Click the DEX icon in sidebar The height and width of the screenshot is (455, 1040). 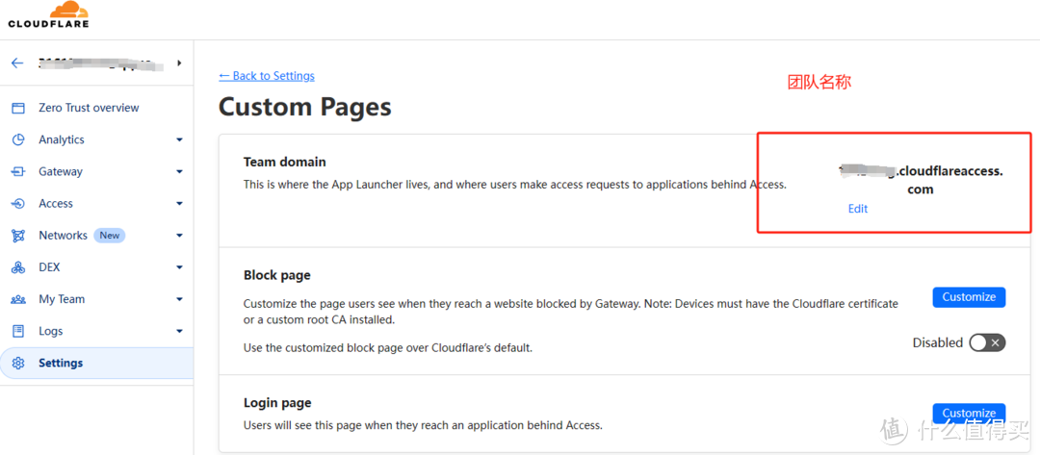click(18, 267)
